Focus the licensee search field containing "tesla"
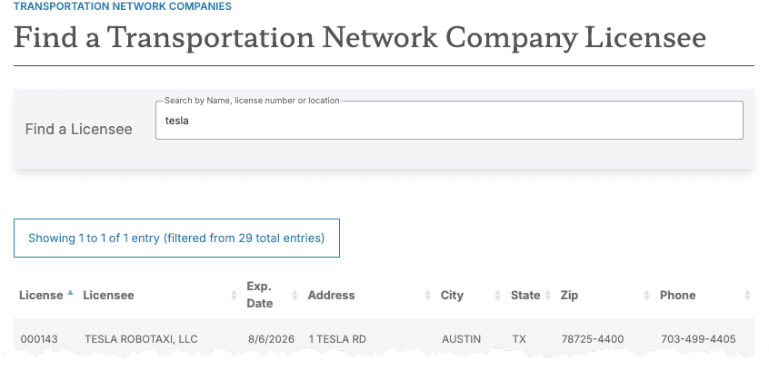Image resolution: width=769 pixels, height=380 pixels. [449, 121]
